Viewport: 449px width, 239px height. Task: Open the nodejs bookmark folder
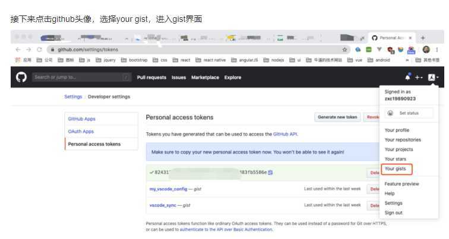pyautogui.click(x=273, y=60)
